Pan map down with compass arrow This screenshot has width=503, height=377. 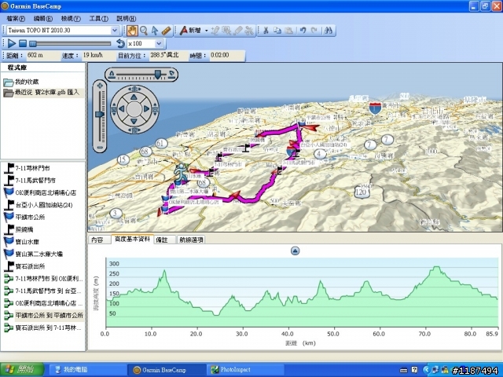(134, 121)
